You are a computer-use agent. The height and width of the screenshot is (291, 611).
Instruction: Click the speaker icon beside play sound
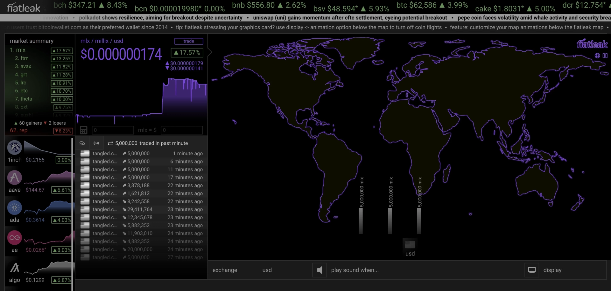[x=320, y=270]
